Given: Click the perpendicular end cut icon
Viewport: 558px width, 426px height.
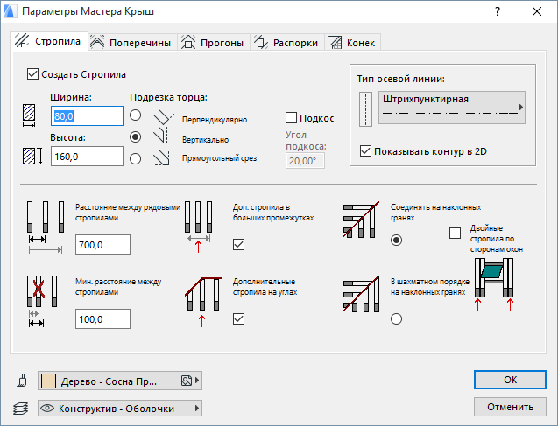Looking at the screenshot, I should 163,117.
